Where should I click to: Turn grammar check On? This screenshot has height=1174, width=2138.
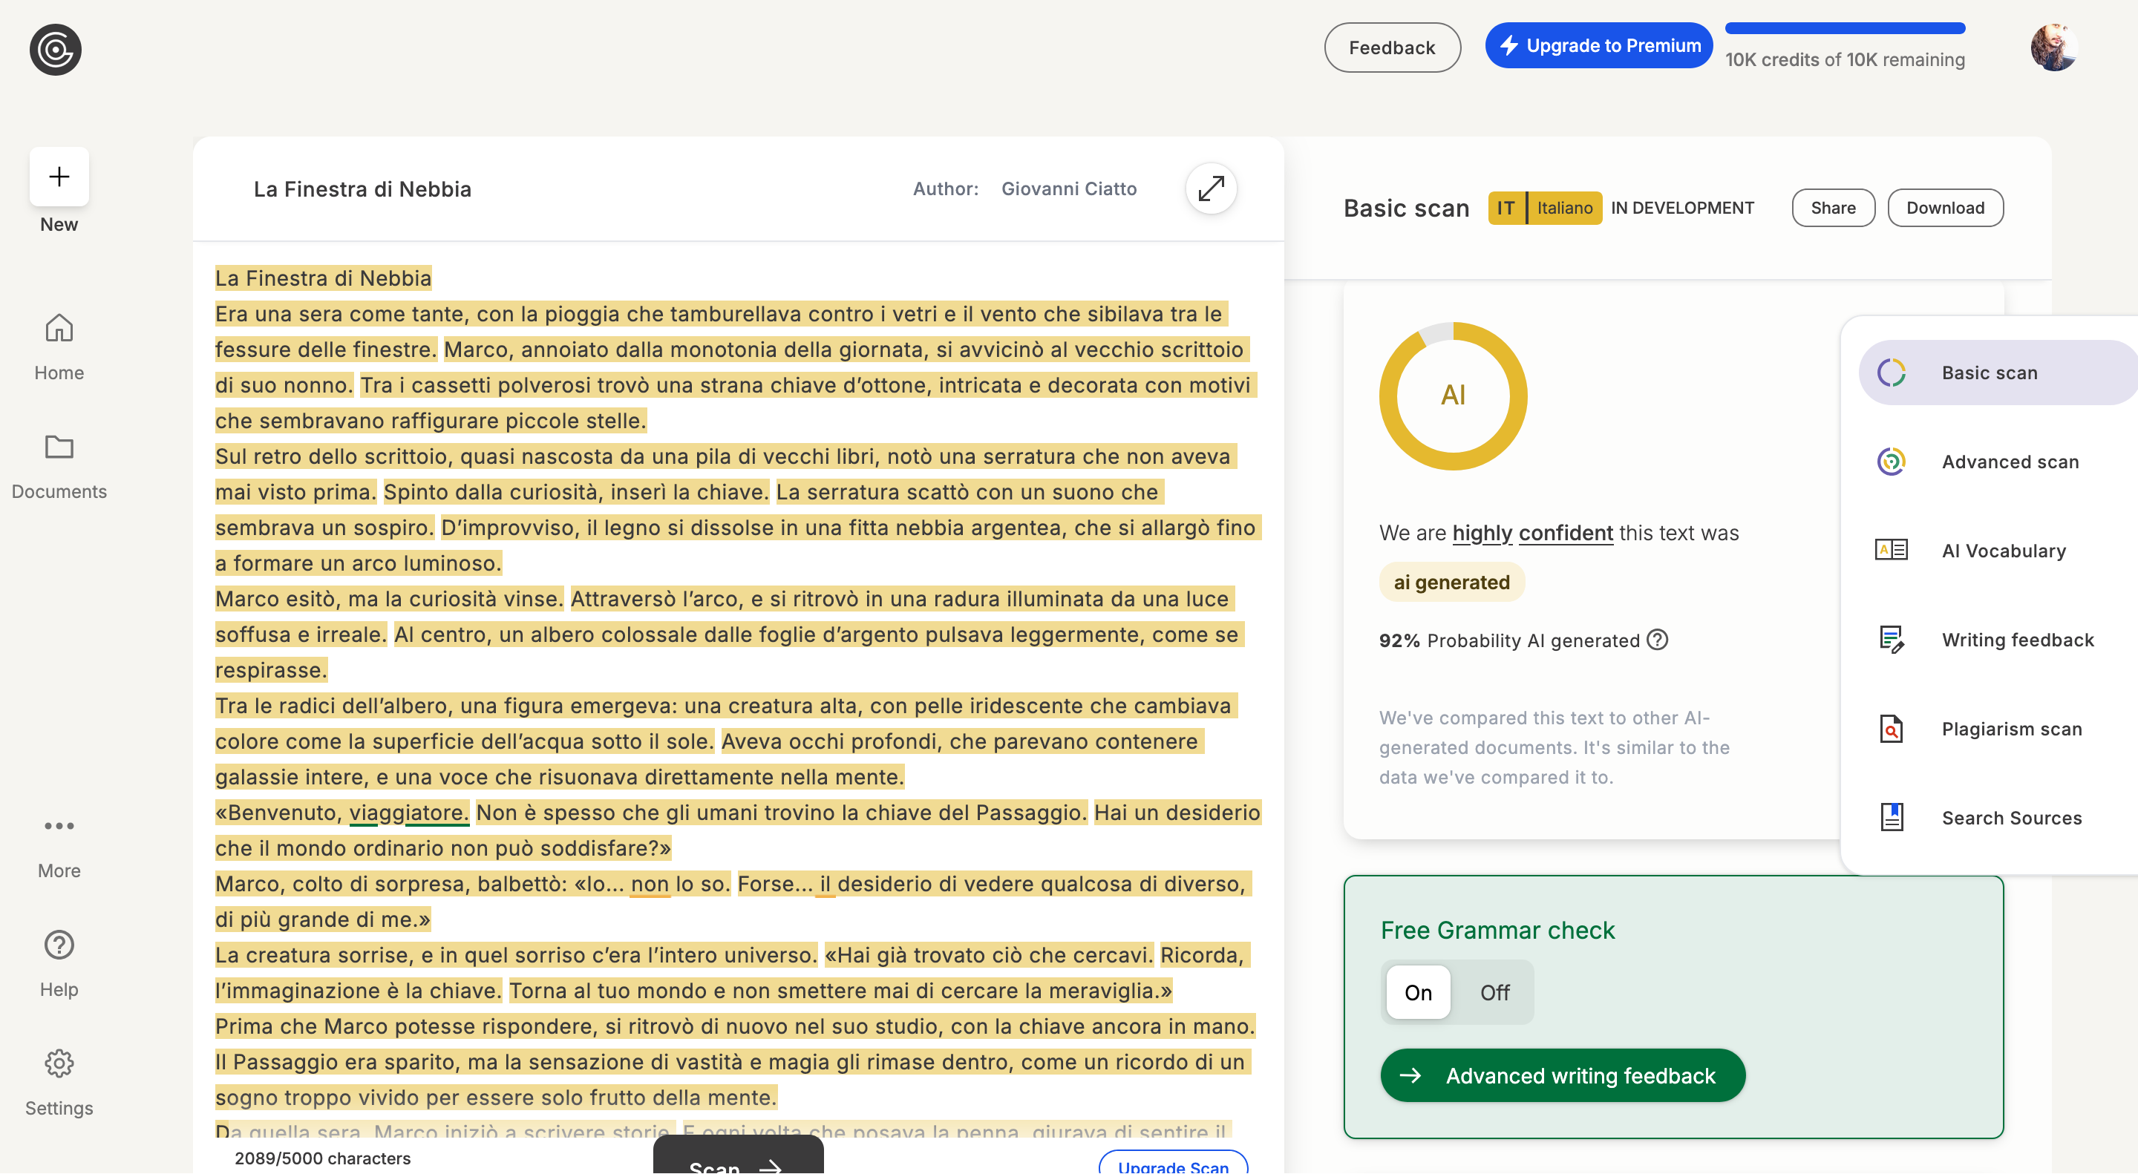click(x=1419, y=992)
